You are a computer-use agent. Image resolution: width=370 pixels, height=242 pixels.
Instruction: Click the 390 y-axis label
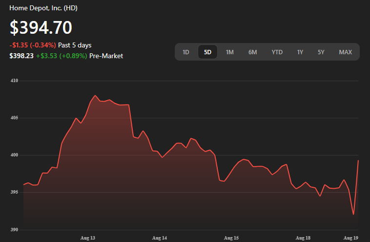click(x=14, y=229)
